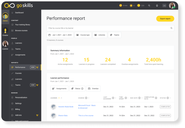Sort by Course column chevron
Viewport: 185px width, 128px height.
pyautogui.click(x=89, y=98)
